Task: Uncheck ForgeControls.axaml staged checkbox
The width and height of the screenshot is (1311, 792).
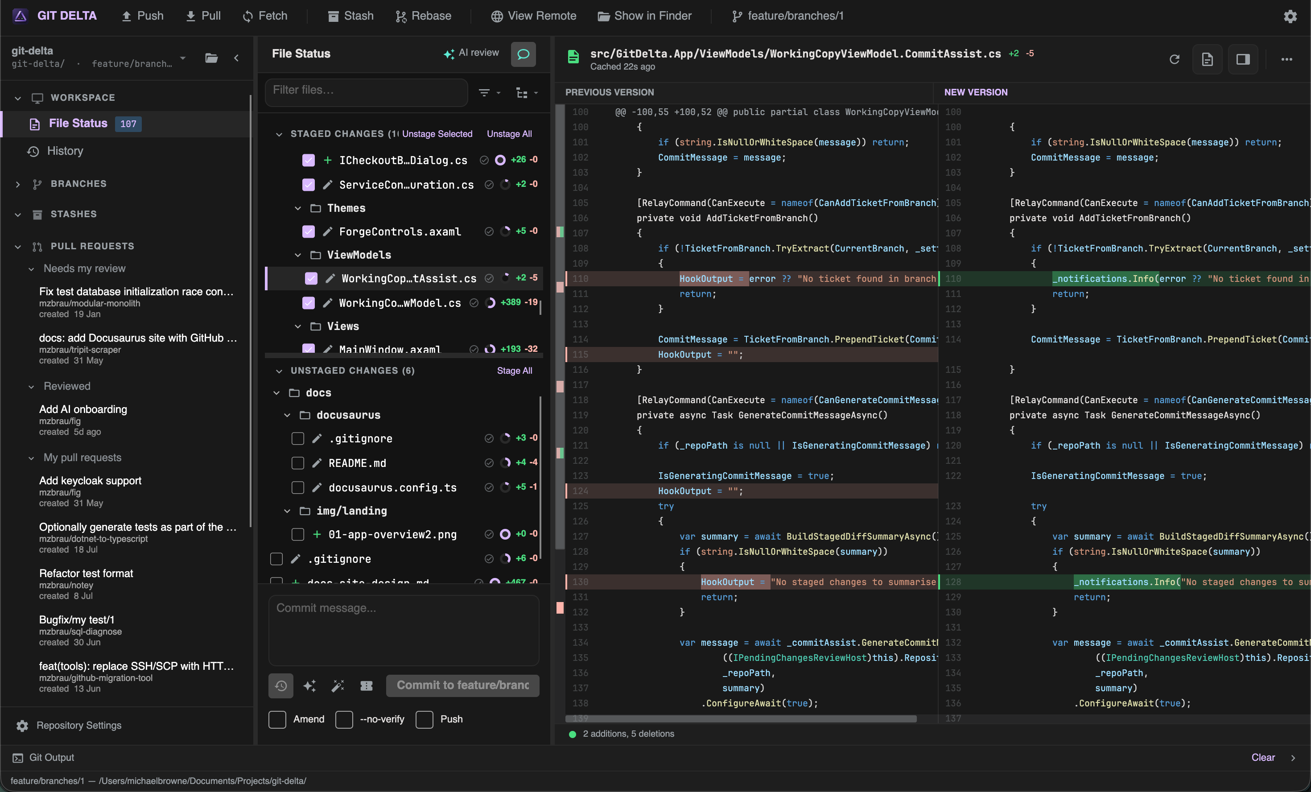Action: click(309, 231)
